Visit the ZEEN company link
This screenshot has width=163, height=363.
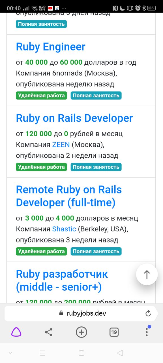click(61, 145)
